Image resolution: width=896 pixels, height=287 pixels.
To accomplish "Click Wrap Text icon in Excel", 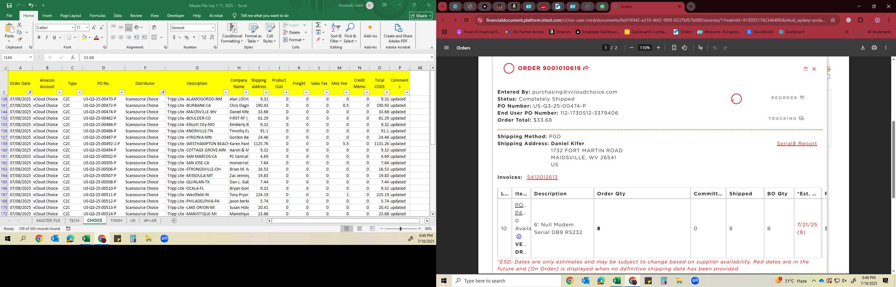I will point(154,27).
